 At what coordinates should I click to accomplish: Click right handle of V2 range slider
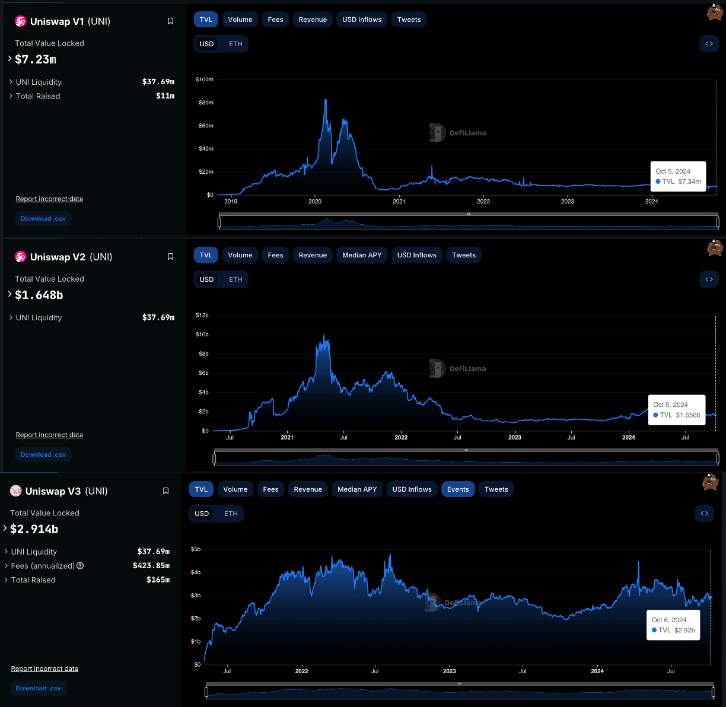click(x=718, y=458)
